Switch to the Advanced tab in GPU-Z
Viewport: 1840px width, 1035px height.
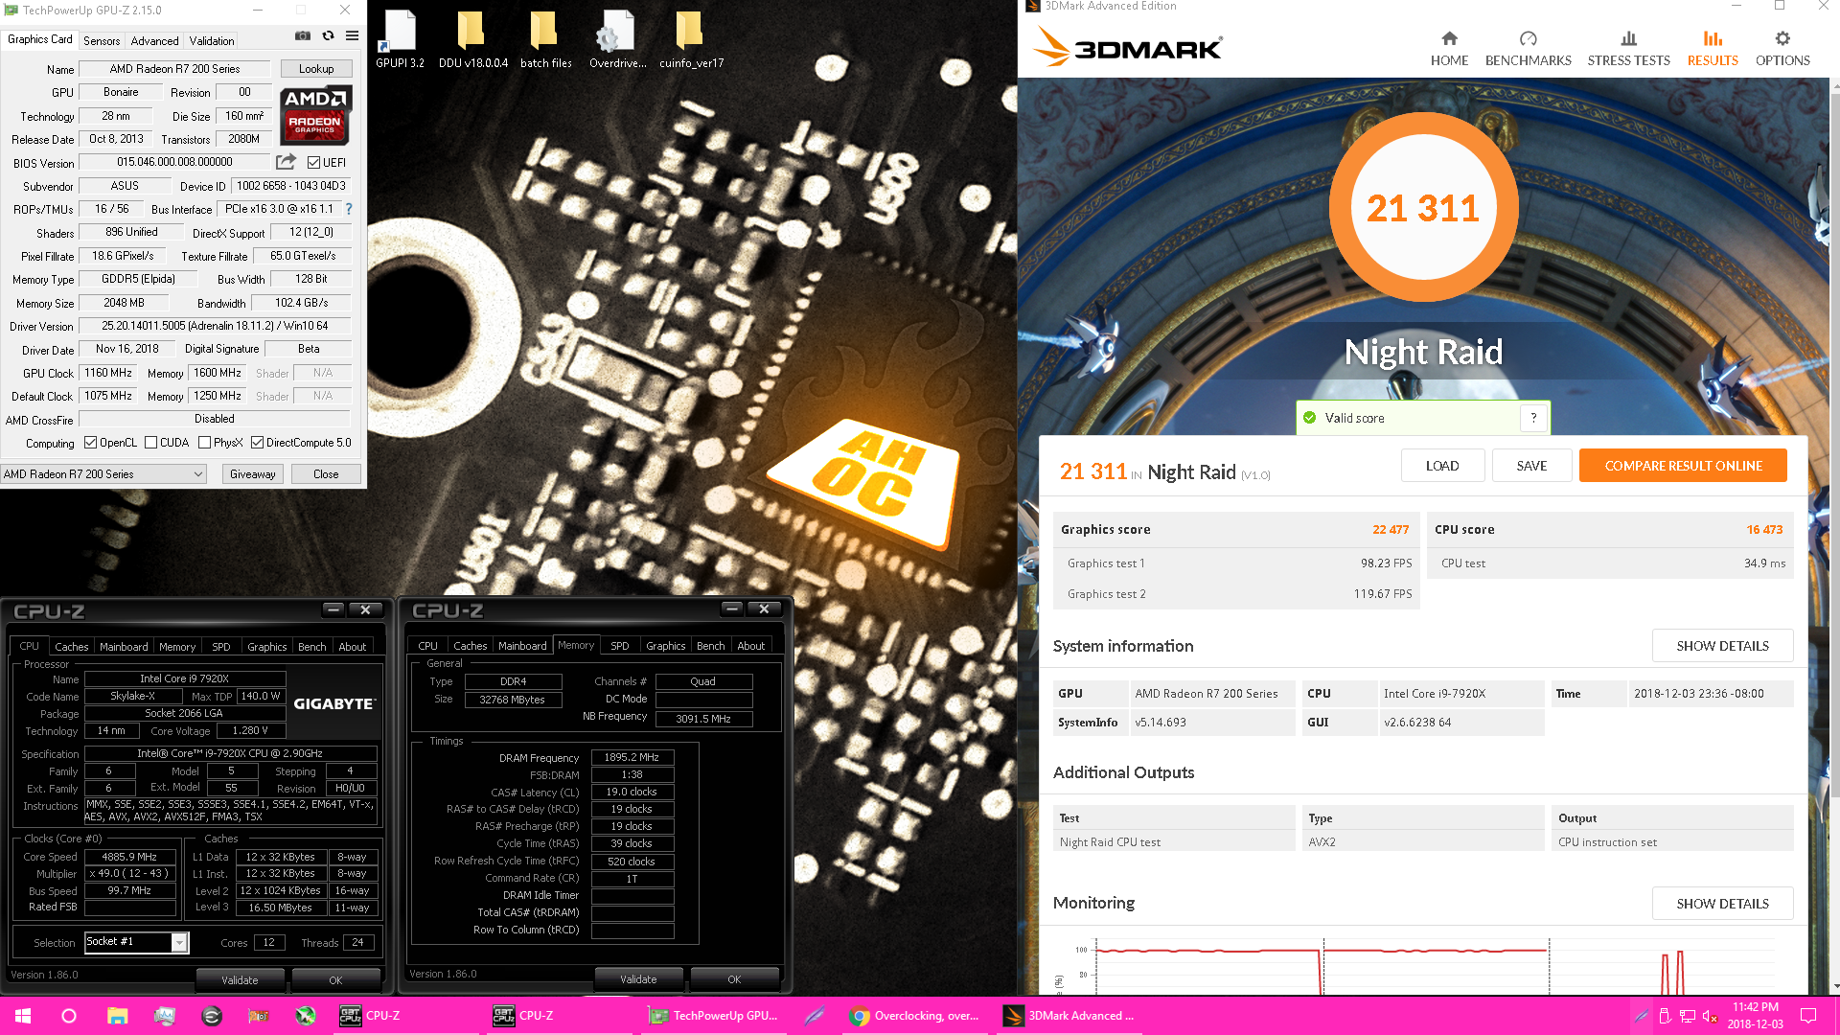(x=154, y=41)
